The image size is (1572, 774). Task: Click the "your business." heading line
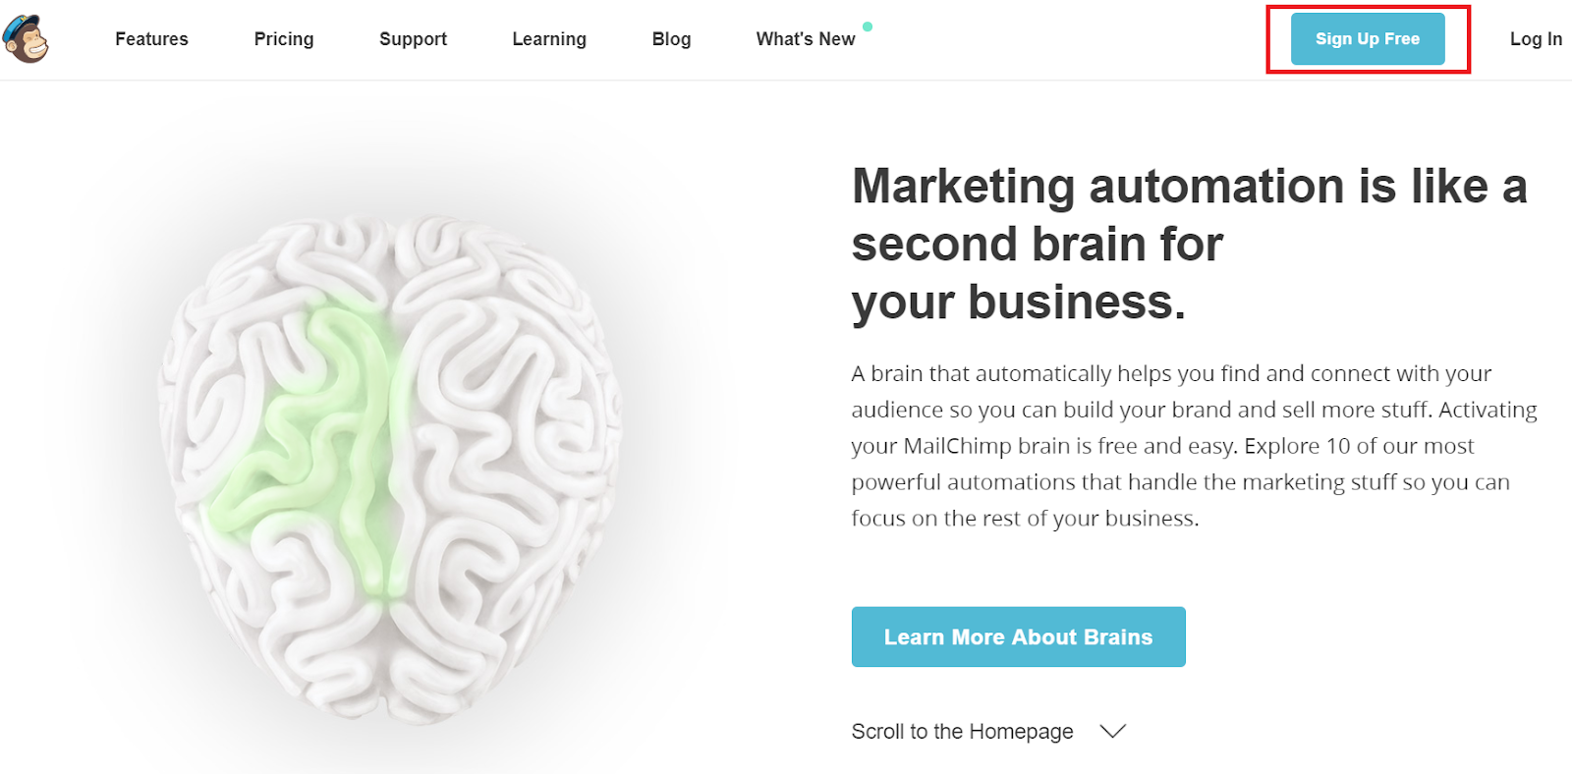[1019, 303]
